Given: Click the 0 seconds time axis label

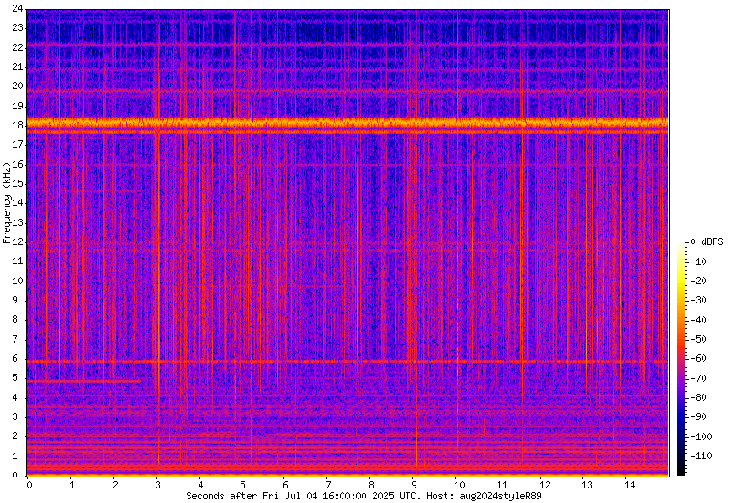Looking at the screenshot, I should [x=30, y=485].
